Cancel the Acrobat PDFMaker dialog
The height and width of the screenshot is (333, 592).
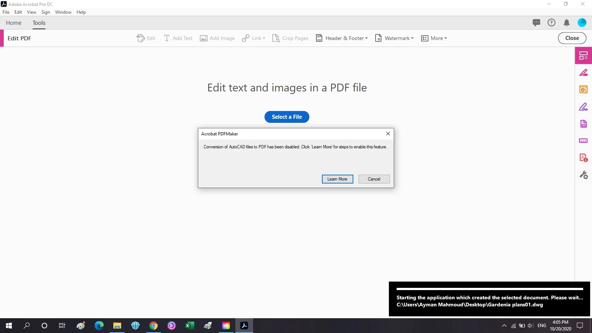374,179
